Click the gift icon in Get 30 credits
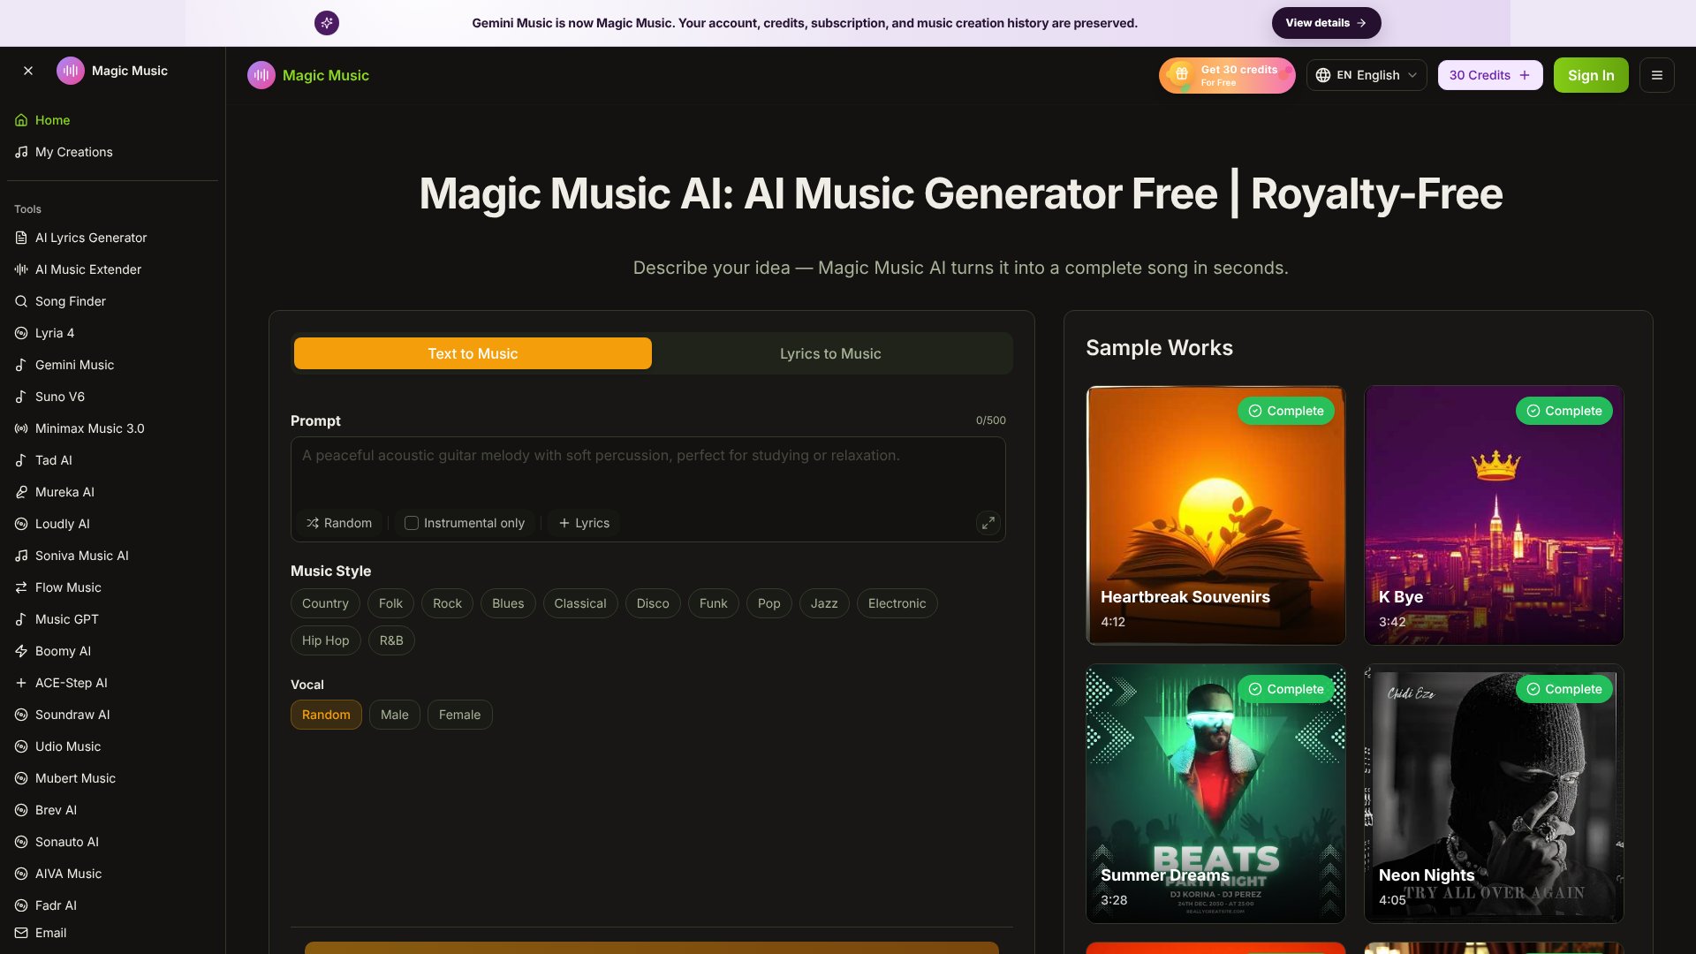 point(1181,74)
